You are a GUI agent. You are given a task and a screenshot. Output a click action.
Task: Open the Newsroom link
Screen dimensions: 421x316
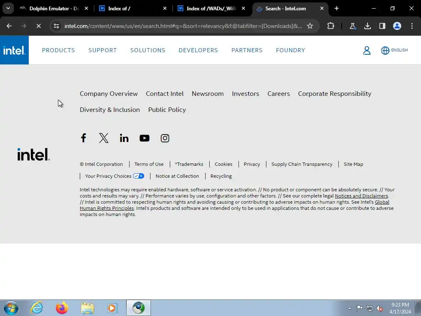coord(208,94)
